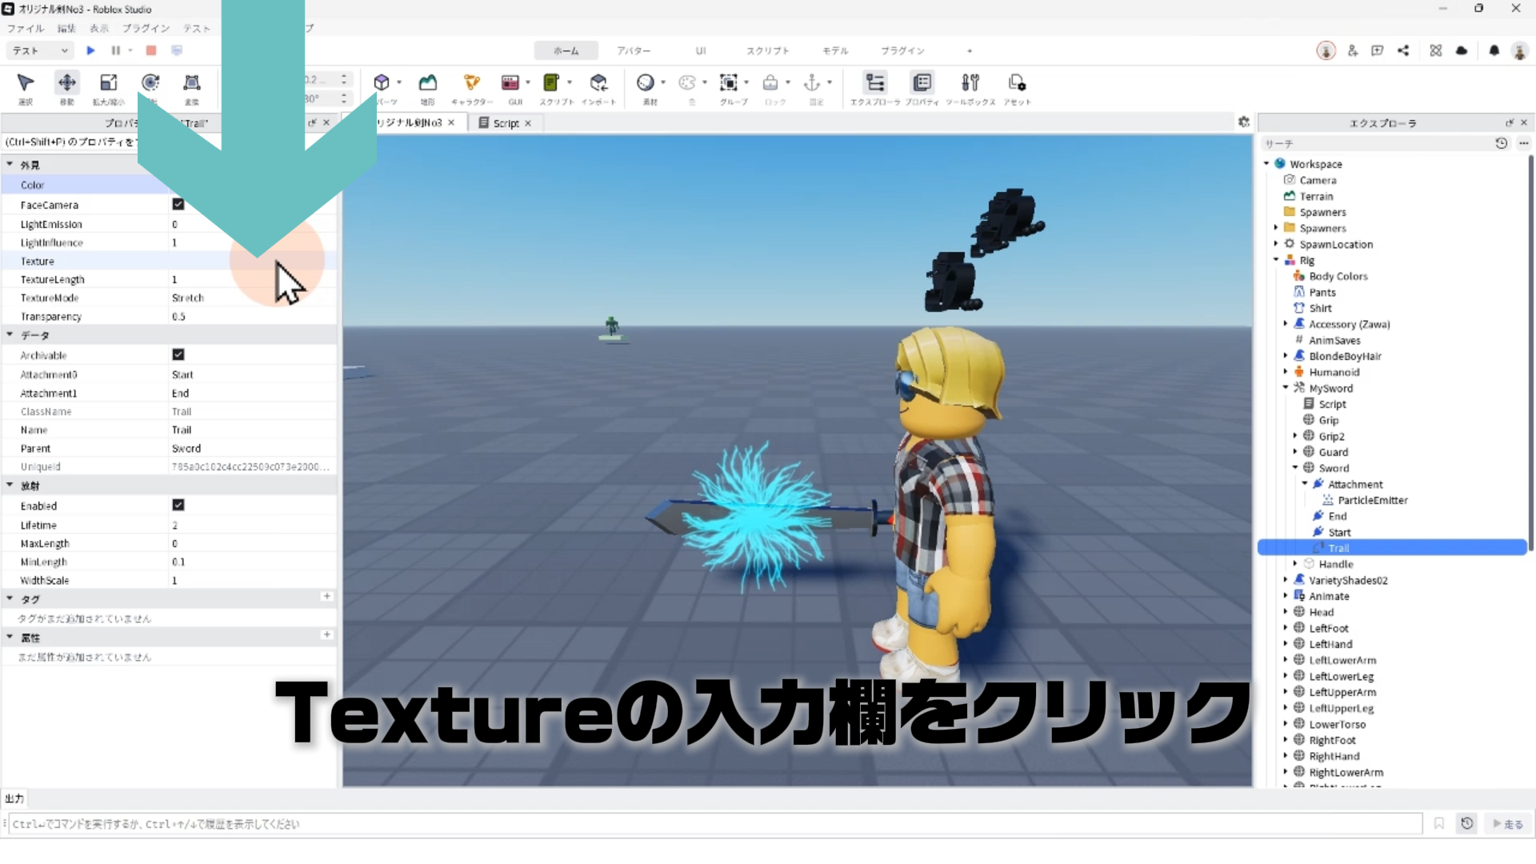This screenshot has width=1536, height=864.
Task: Toggle the FaceCamera checkbox
Action: [178, 205]
